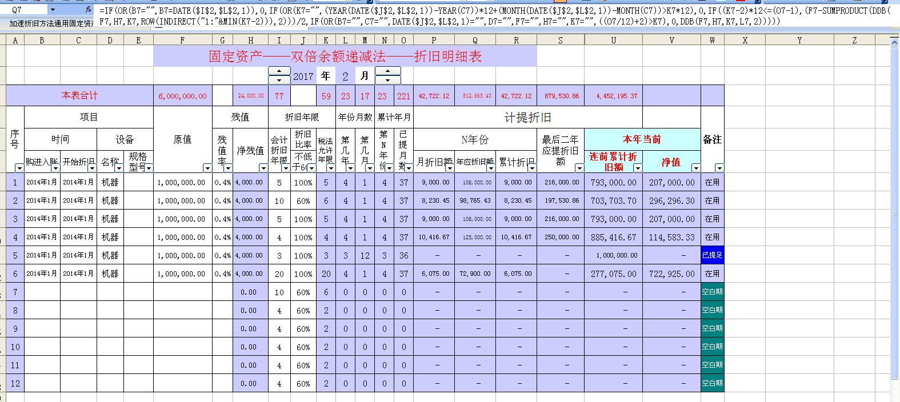Image resolution: width=900 pixels, height=402 pixels.
Task: Click the 本年当前 header cell
Action: [642, 139]
